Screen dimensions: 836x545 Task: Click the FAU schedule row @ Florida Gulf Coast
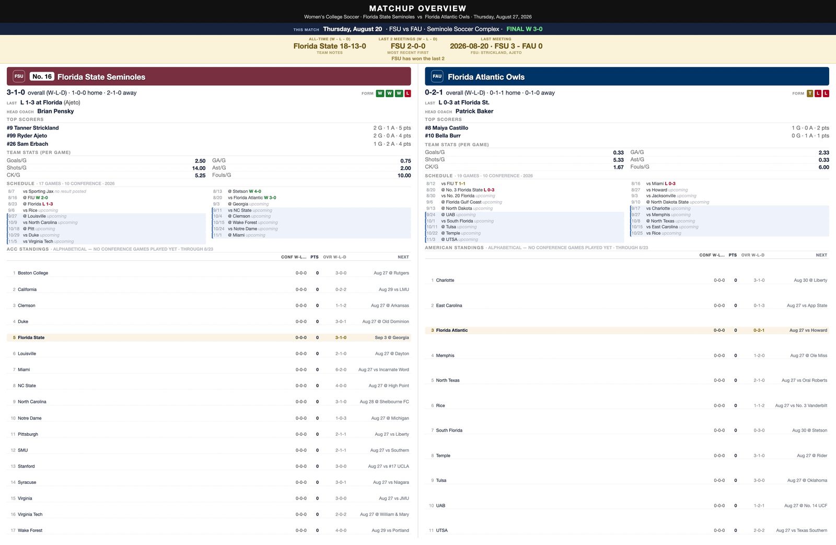coord(525,202)
